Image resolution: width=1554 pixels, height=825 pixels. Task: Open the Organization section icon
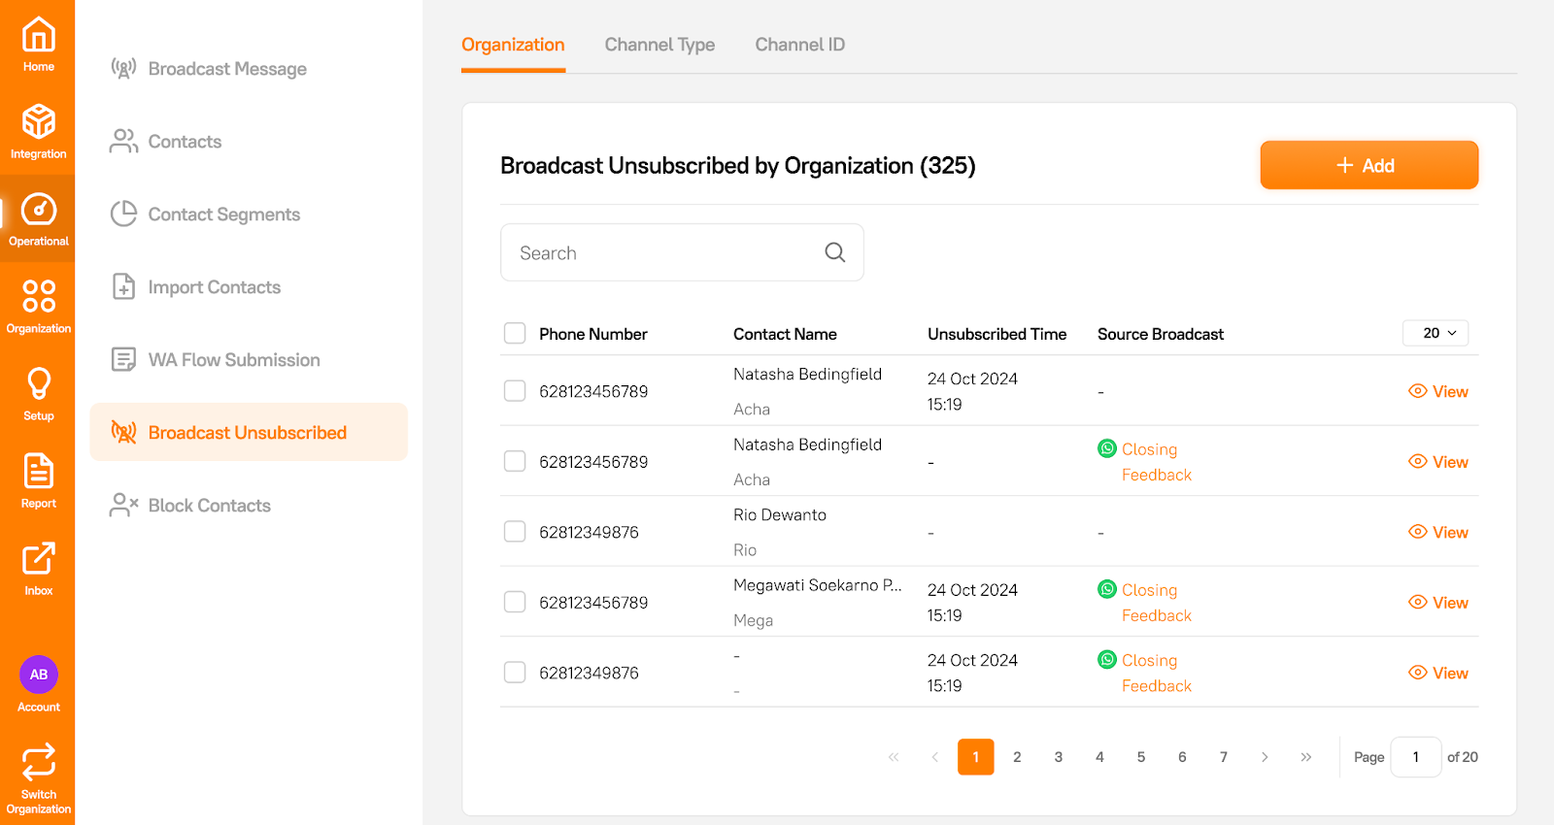coord(38,296)
